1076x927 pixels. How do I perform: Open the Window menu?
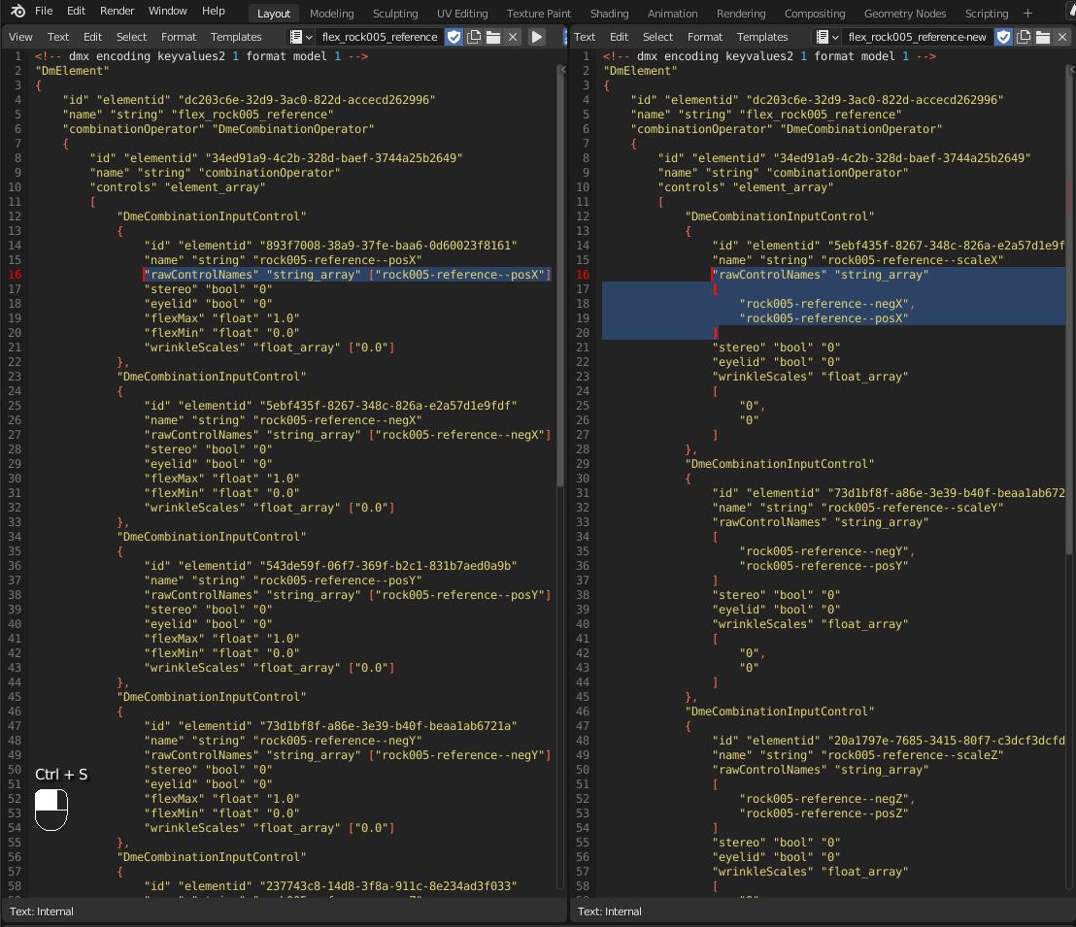pyautogui.click(x=168, y=11)
